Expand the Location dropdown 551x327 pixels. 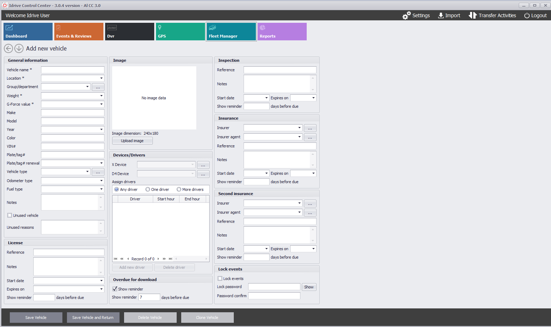click(101, 78)
